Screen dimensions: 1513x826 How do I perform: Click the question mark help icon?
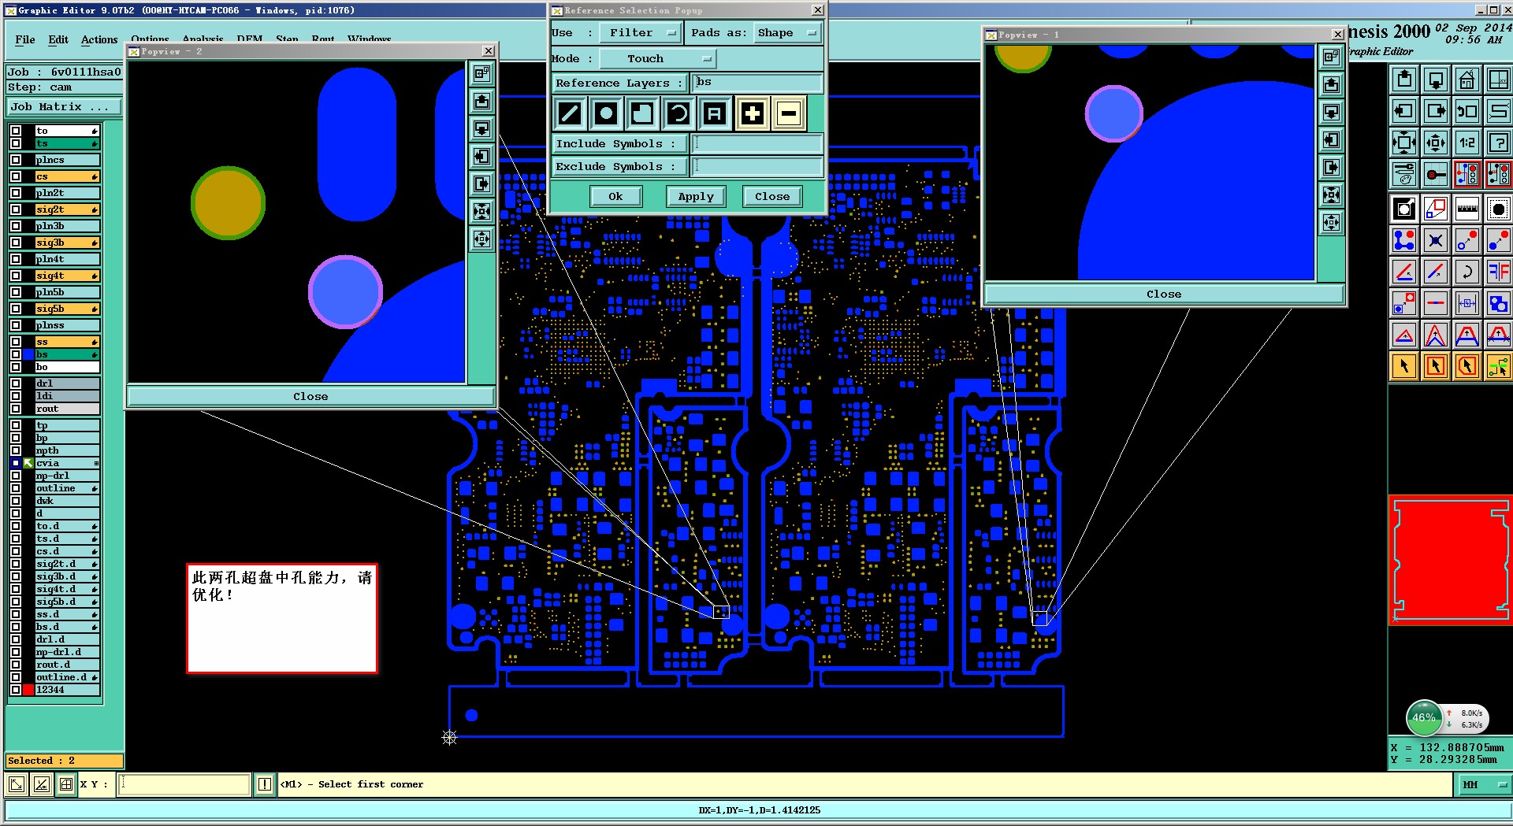(1498, 143)
